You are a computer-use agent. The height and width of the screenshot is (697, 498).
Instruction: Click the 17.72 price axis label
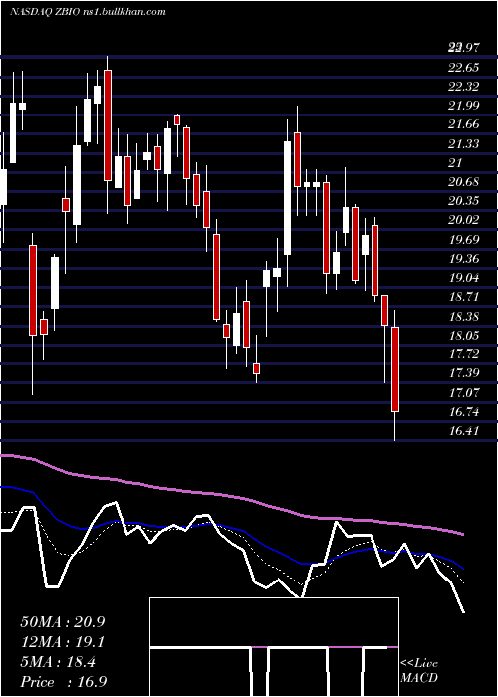pos(464,354)
